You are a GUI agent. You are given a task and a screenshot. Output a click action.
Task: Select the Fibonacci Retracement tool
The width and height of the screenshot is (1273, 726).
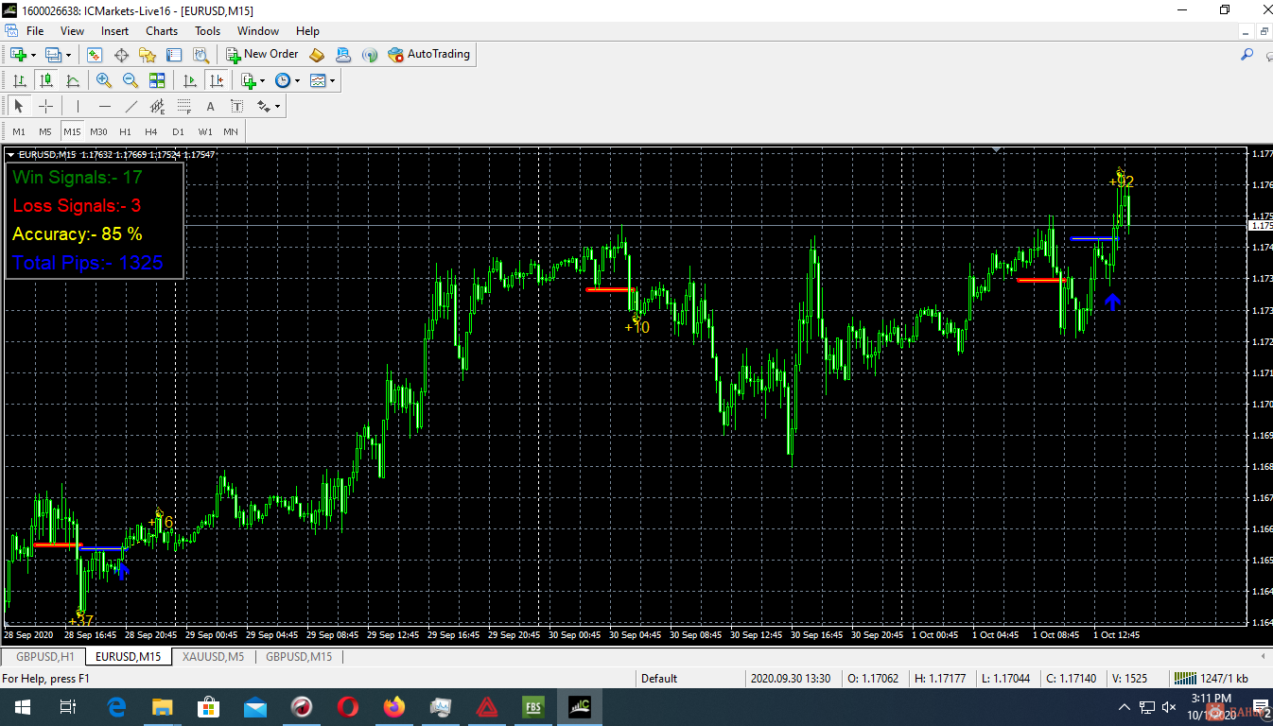coord(183,106)
